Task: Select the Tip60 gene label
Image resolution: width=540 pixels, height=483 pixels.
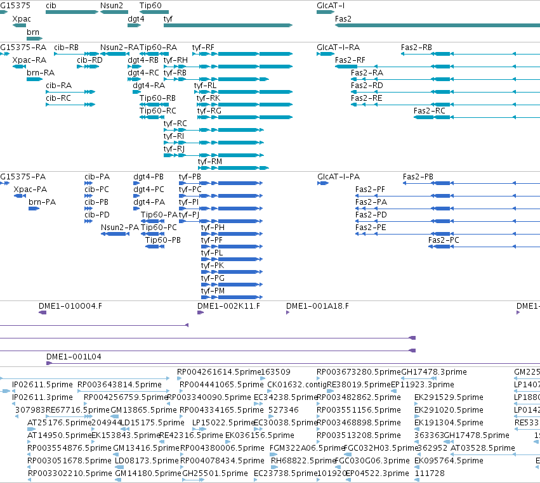Action: coord(150,6)
